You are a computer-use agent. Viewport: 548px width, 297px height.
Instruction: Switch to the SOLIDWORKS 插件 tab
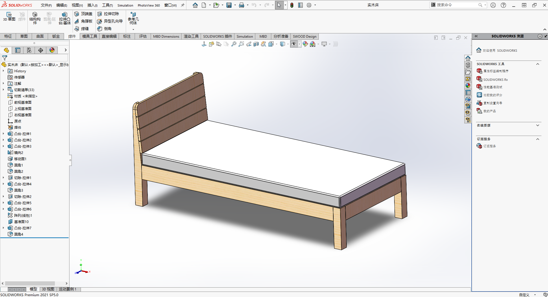coord(218,36)
